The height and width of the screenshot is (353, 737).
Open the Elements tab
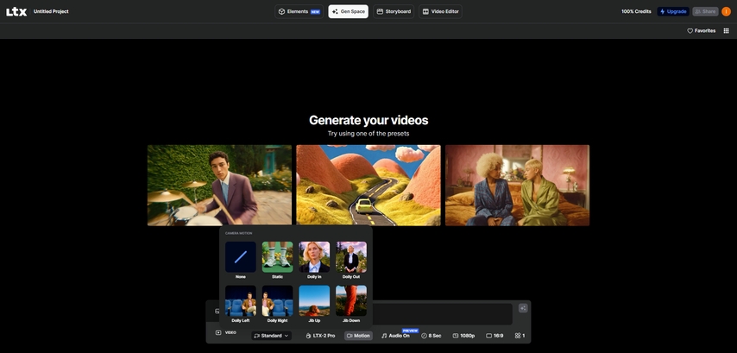pos(299,12)
